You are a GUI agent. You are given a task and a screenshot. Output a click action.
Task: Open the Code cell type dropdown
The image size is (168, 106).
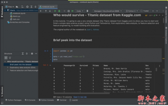pos(80,11)
